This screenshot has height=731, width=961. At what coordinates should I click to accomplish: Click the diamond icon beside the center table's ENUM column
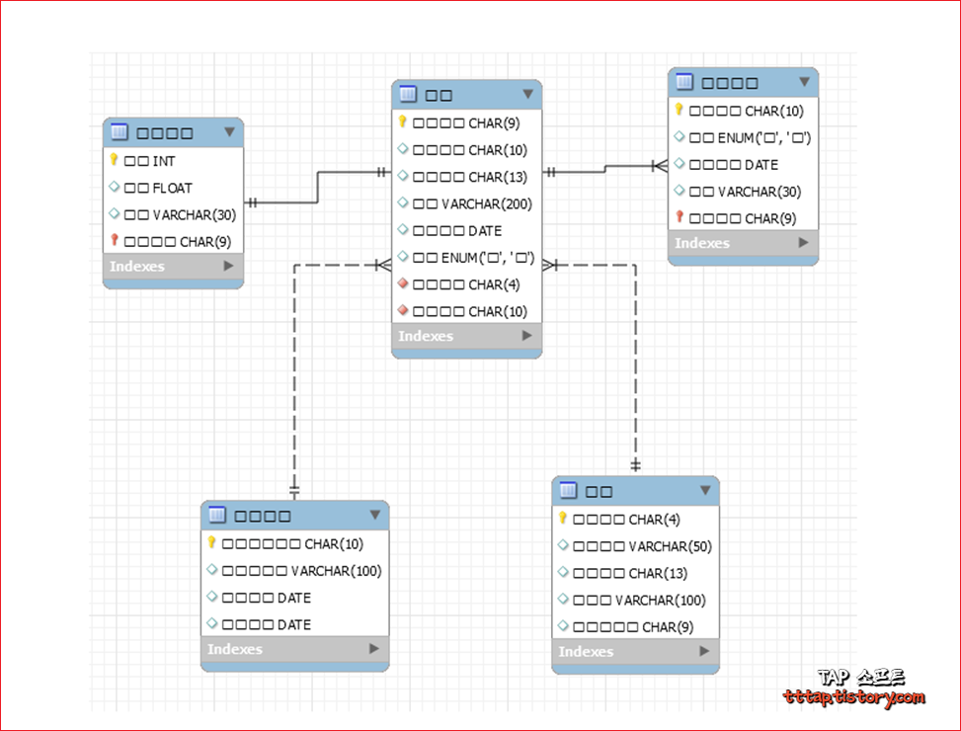click(x=403, y=256)
